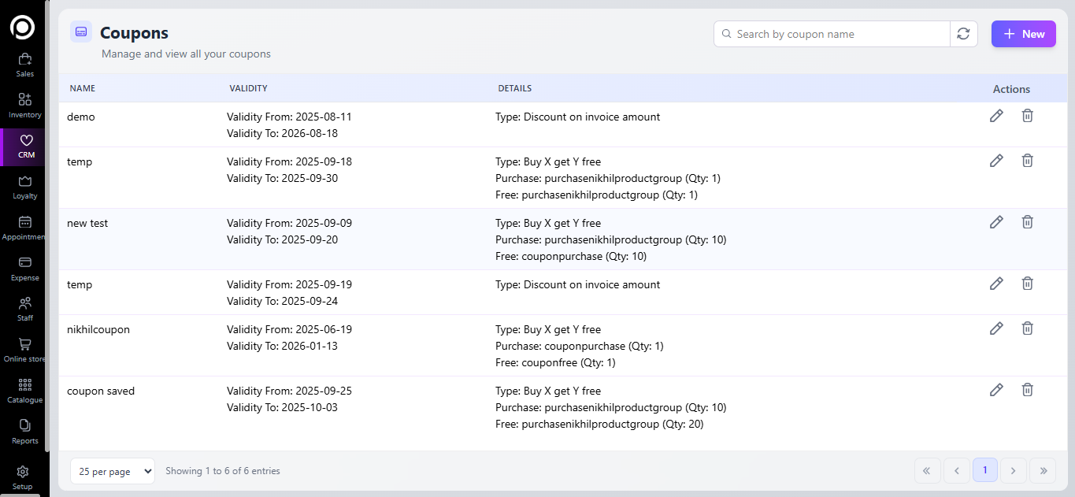Select the Sales menu item
Viewport: 1075px width, 497px height.
pos(24,64)
